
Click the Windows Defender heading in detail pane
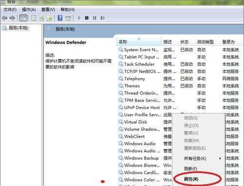point(66,42)
